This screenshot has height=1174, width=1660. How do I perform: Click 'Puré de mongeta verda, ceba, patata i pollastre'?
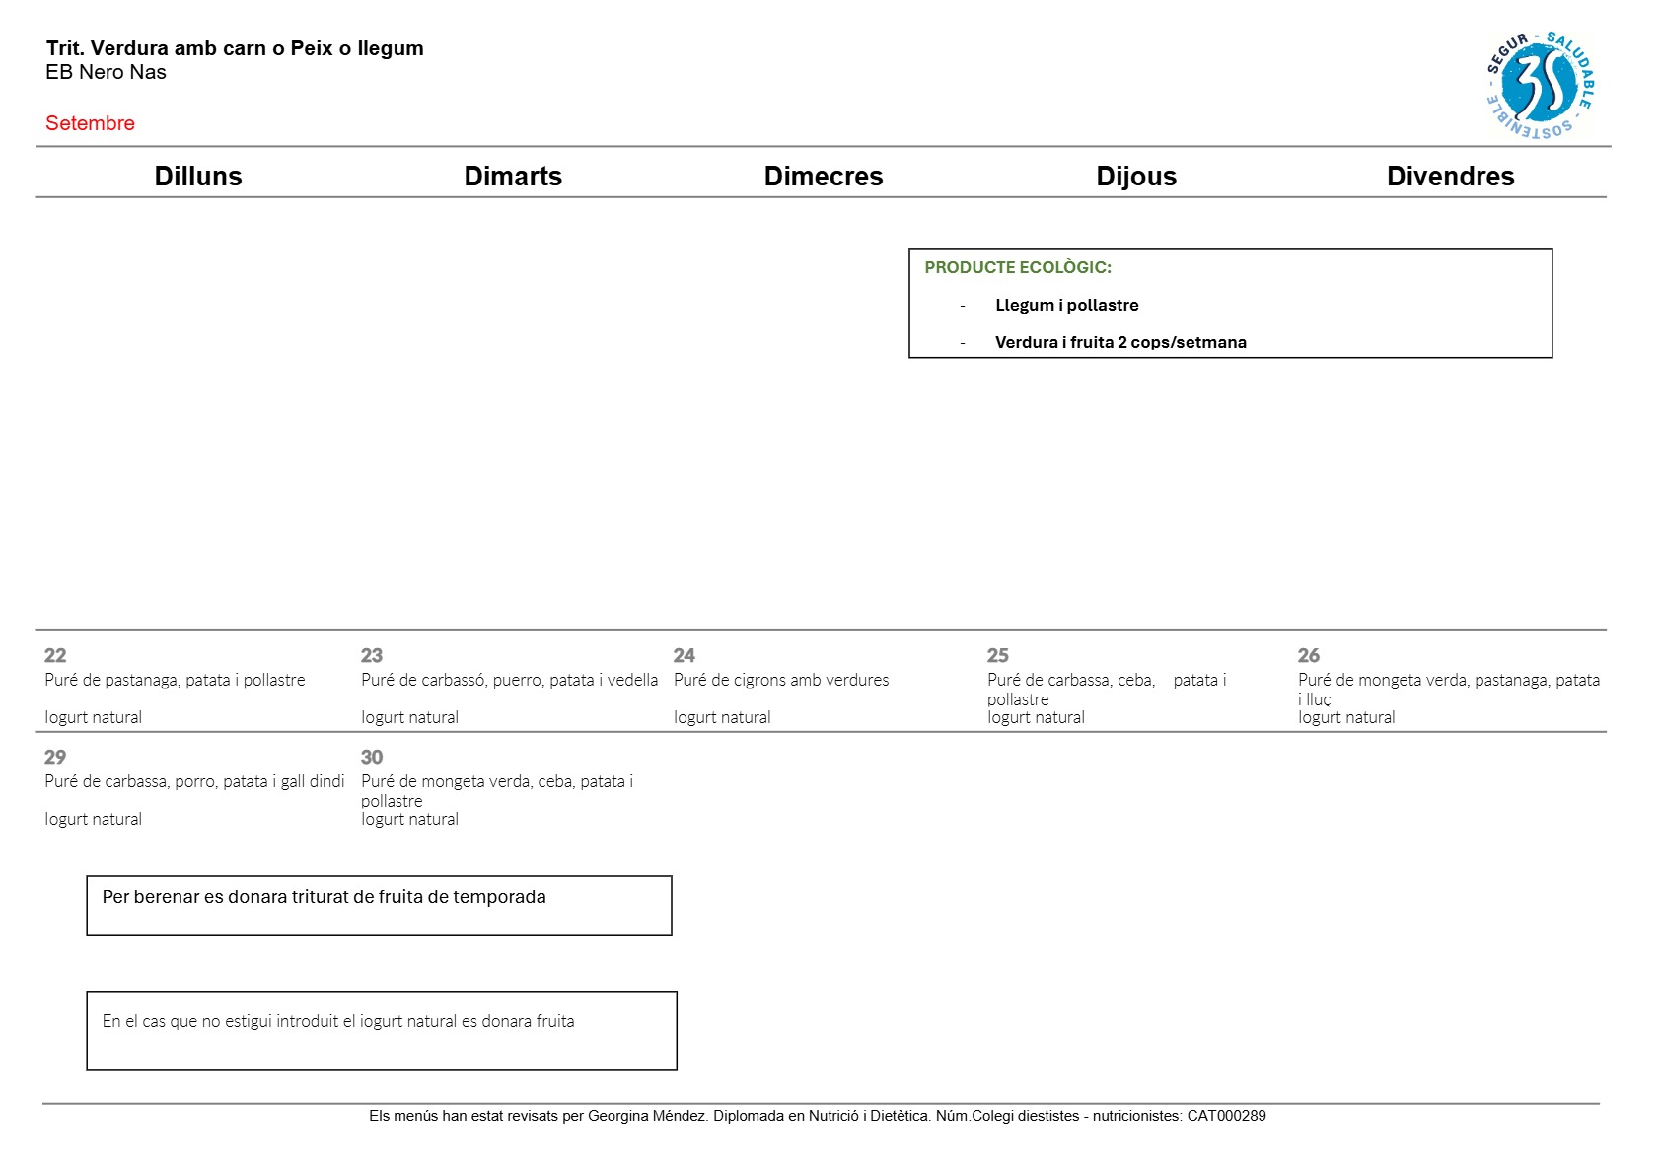tap(497, 791)
